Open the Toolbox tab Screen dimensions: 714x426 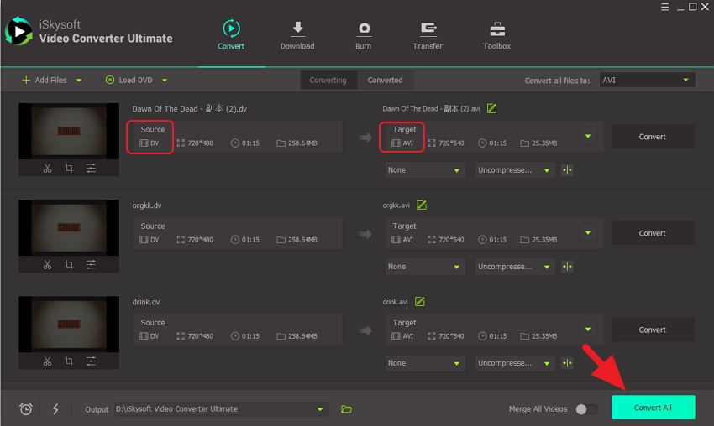496,35
